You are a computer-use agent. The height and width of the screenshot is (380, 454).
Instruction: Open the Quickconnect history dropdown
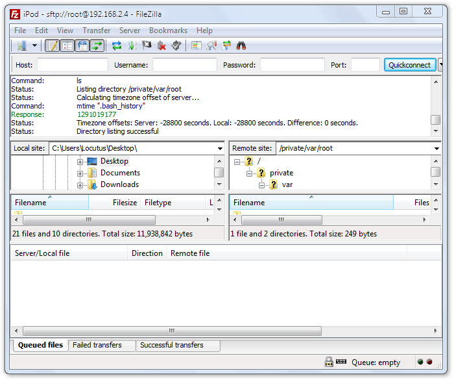point(440,65)
